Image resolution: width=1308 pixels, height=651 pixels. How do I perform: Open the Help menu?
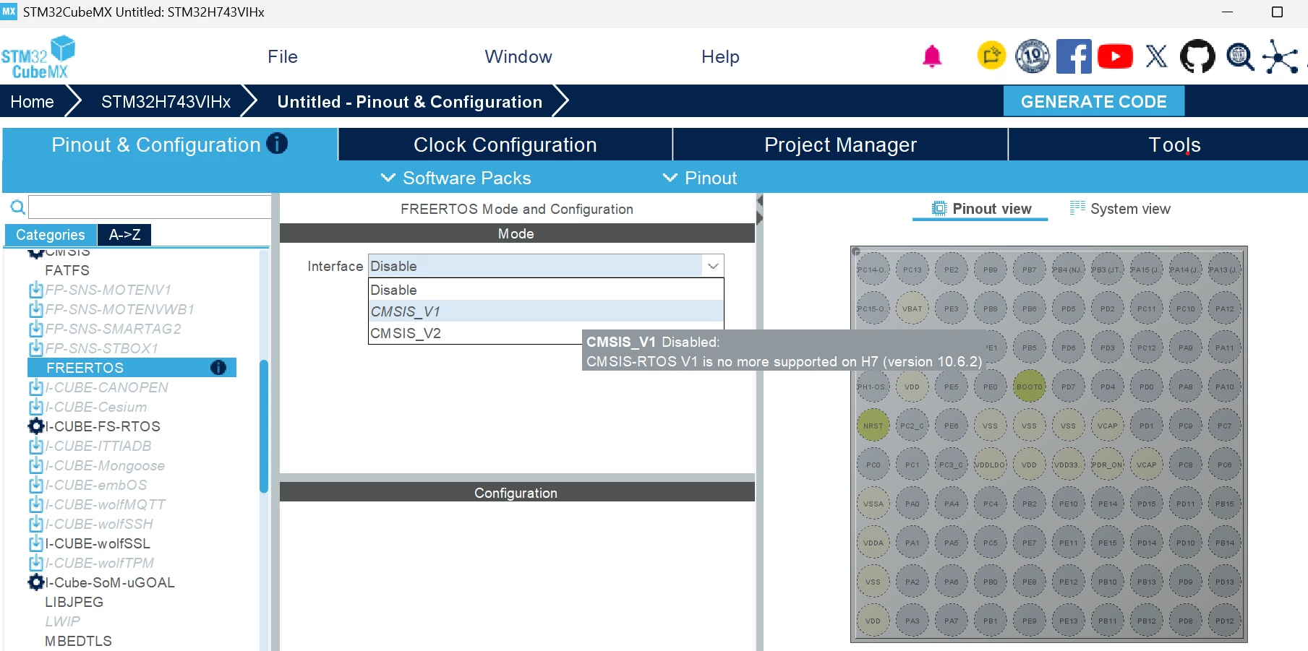click(720, 56)
